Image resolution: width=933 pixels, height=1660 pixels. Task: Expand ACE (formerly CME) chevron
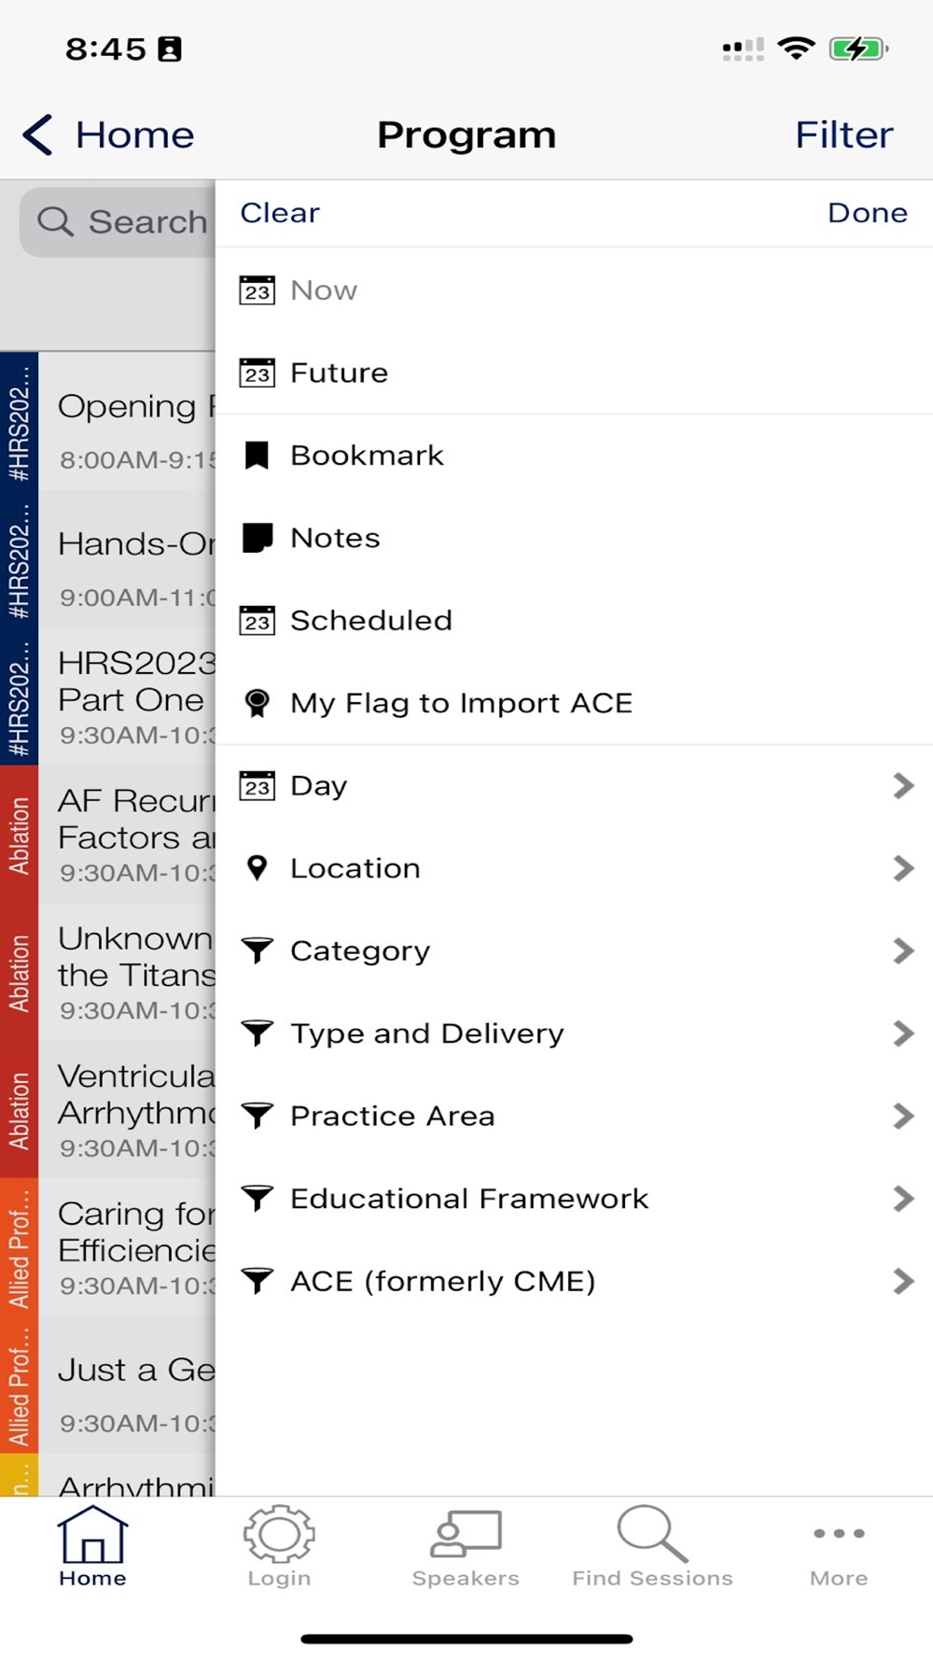[x=902, y=1281]
